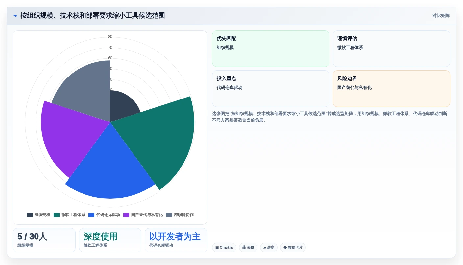Viewport: 463px width, 265px height.
Task: Toggle the 国产替代与私有化 legend entry
Action: 143,215
